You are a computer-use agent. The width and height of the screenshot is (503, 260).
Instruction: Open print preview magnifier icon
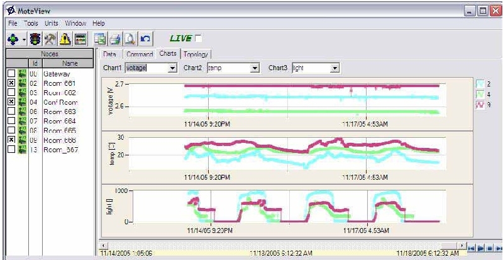(x=129, y=39)
